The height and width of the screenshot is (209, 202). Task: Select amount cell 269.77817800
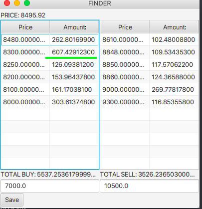(x=174, y=89)
